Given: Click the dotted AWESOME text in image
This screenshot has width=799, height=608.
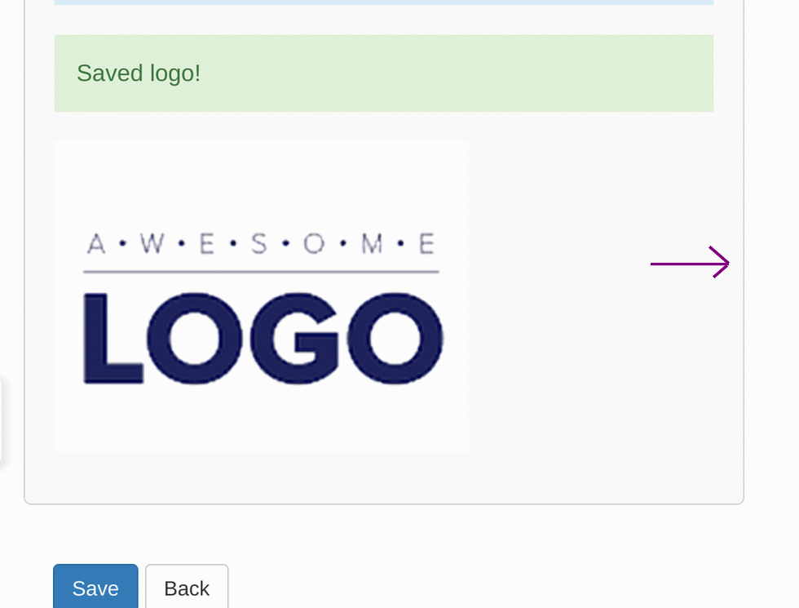Looking at the screenshot, I should tap(261, 244).
